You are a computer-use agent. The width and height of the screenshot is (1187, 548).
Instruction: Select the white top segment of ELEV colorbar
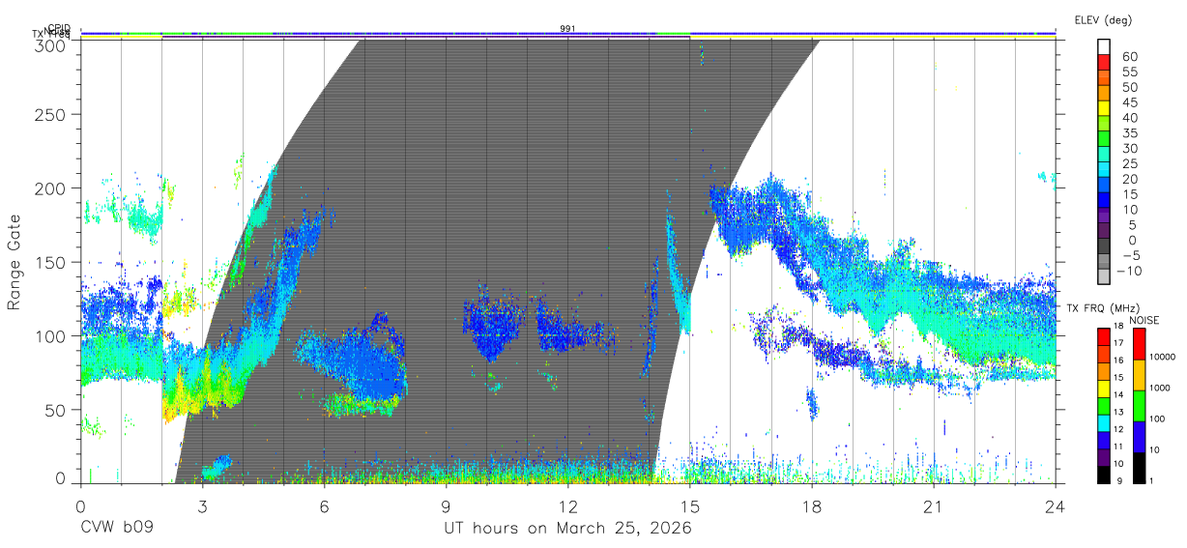pyautogui.click(x=1104, y=47)
